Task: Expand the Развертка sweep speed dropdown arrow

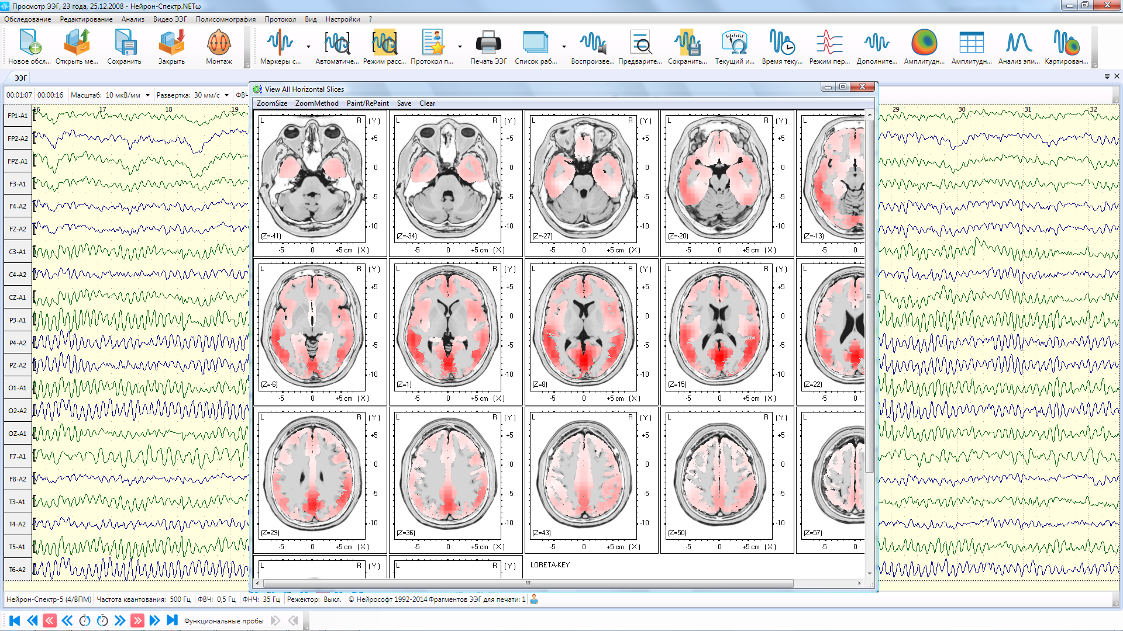Action: [x=226, y=95]
